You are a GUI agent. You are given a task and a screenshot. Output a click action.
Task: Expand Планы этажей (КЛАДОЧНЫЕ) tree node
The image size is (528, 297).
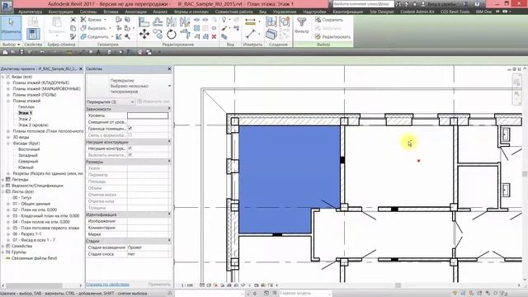point(8,82)
